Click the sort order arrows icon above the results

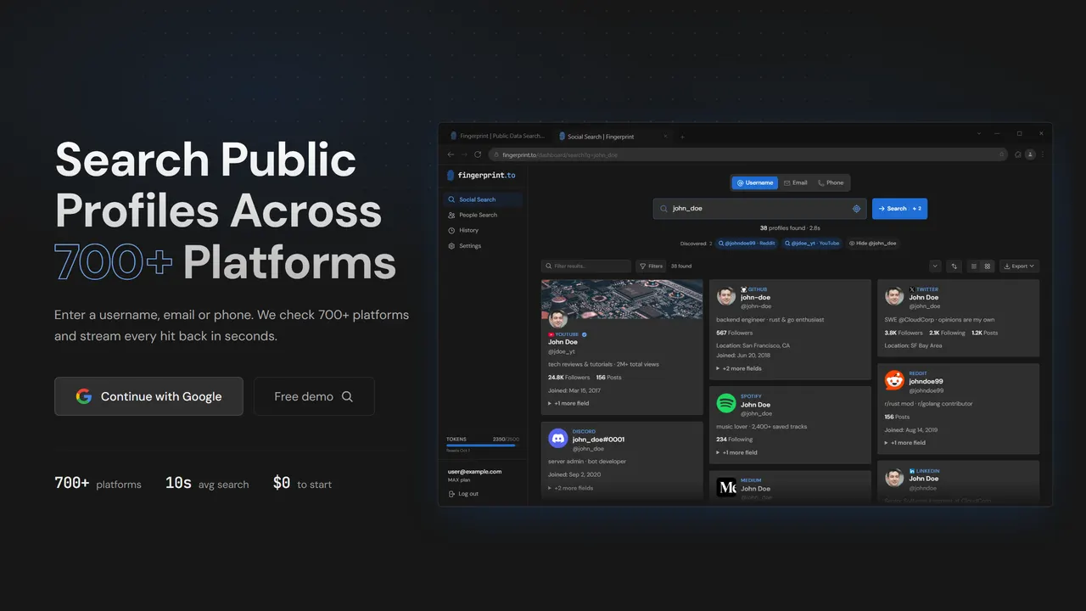click(954, 266)
